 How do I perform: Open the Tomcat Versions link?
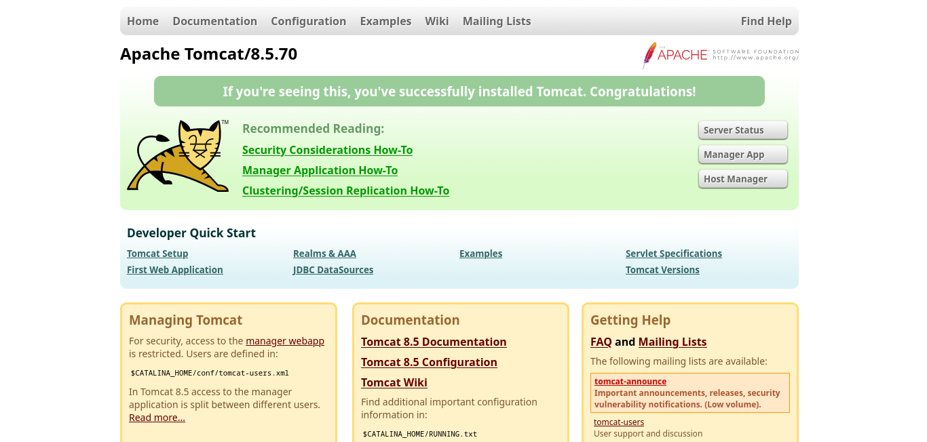662,270
